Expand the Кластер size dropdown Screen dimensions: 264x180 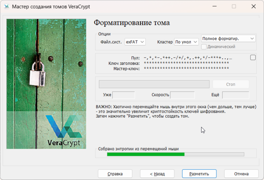(186, 42)
